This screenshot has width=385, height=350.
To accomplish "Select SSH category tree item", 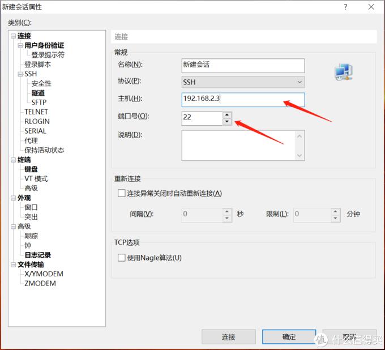I will point(31,74).
